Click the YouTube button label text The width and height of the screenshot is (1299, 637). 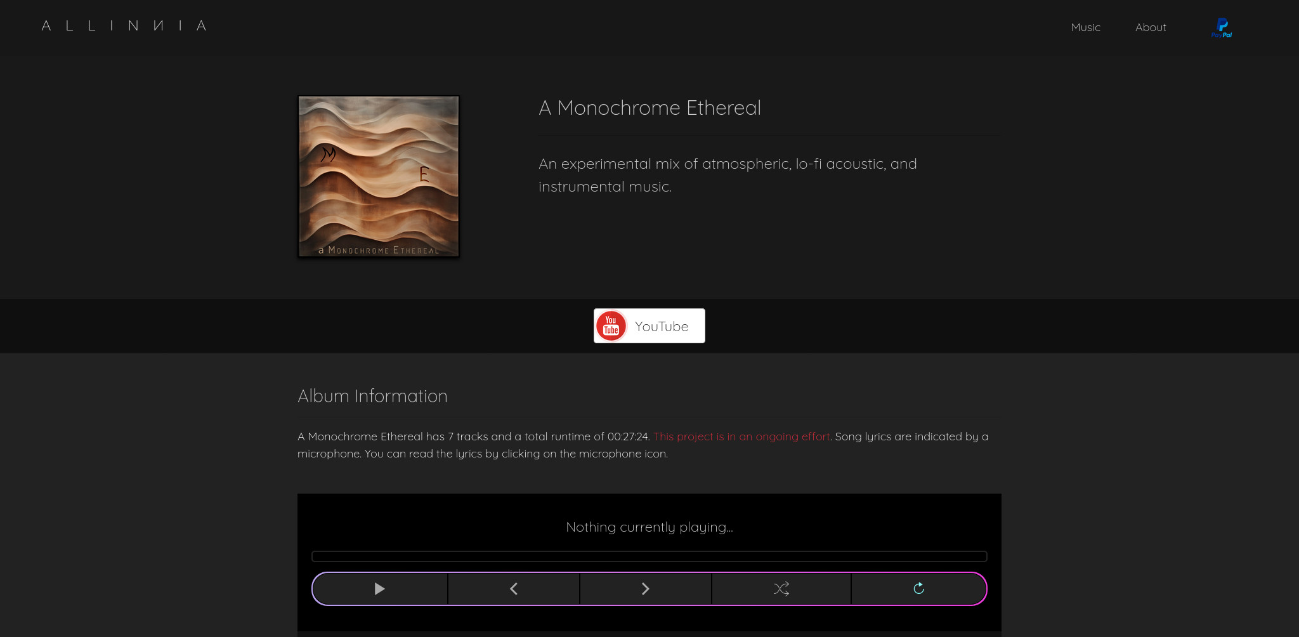pos(662,327)
